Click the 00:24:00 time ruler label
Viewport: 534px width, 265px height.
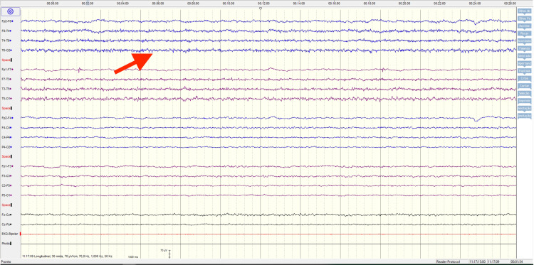tap(475, 4)
